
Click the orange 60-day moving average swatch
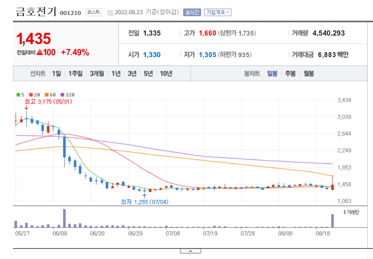[47, 95]
